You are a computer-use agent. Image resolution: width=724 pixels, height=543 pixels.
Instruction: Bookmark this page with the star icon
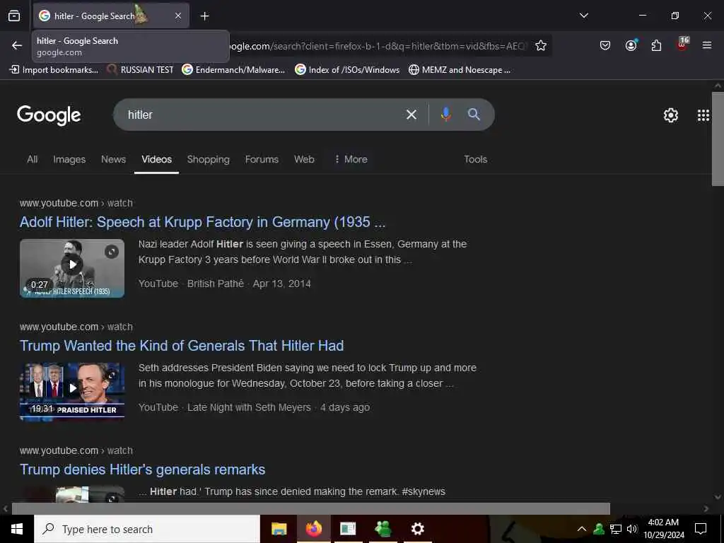[541, 45]
